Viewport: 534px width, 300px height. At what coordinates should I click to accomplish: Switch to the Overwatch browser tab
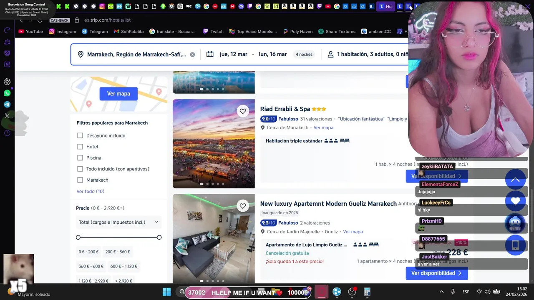pos(171,6)
